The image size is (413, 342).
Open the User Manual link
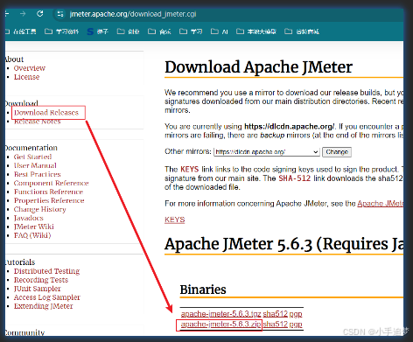35,165
